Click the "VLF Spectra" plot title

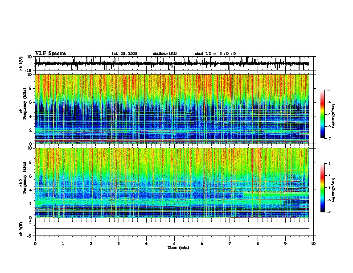click(x=50, y=54)
